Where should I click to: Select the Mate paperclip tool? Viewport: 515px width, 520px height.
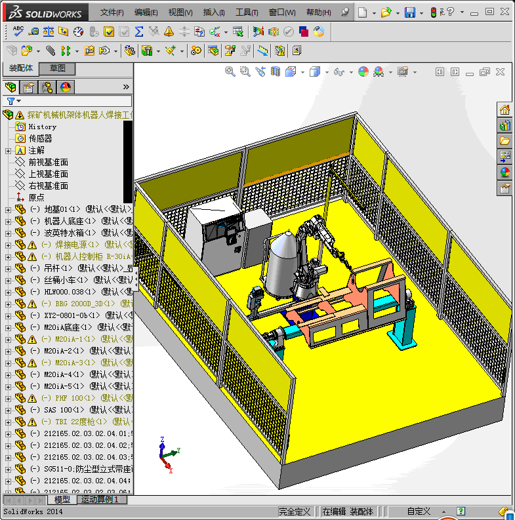51,50
